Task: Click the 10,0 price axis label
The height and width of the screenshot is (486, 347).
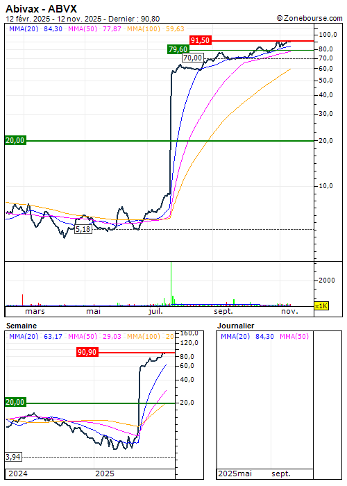Action: click(x=325, y=186)
